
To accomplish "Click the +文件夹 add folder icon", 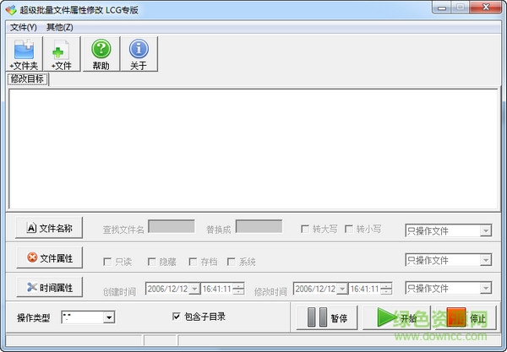I will [x=23, y=53].
